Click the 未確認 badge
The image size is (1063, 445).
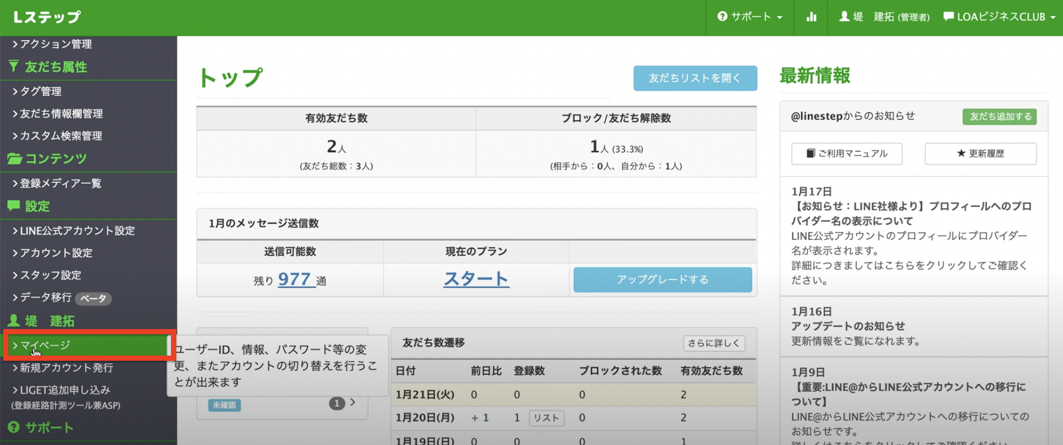click(224, 405)
